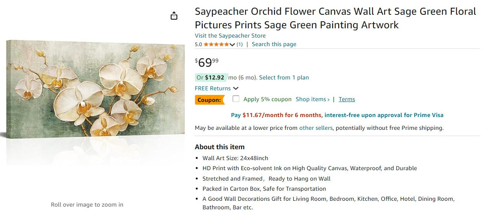Open the Select from 1 plan link

click(284, 78)
